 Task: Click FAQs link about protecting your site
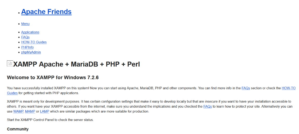tap(208, 107)
